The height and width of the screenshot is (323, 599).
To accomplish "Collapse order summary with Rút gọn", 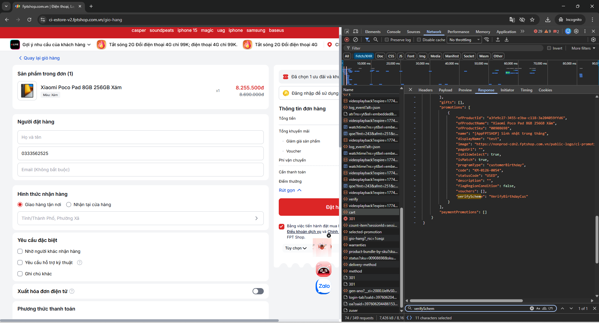I will click(x=290, y=190).
